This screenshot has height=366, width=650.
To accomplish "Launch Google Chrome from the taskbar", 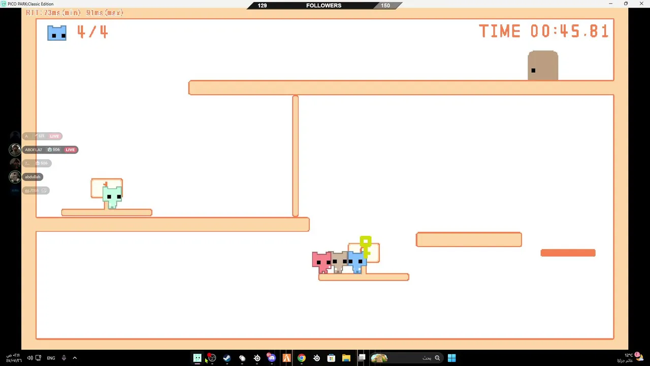I will (302, 358).
